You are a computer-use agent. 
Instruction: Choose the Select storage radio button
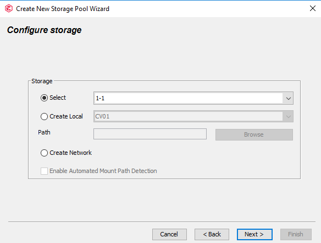pyautogui.click(x=44, y=98)
